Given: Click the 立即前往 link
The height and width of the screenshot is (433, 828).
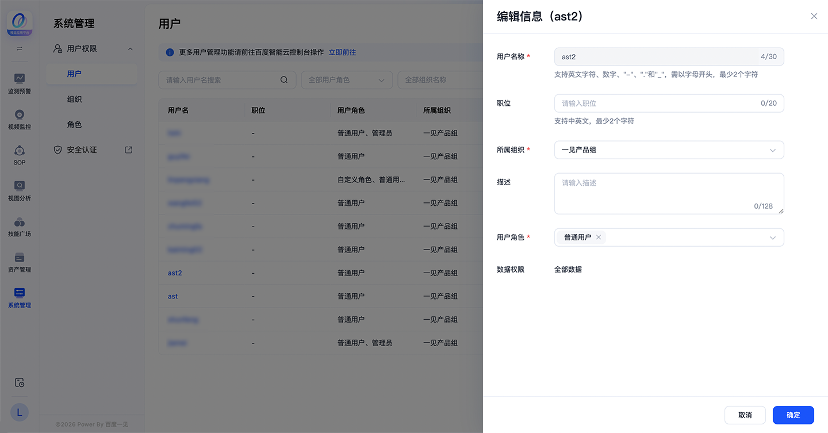Looking at the screenshot, I should [342, 52].
